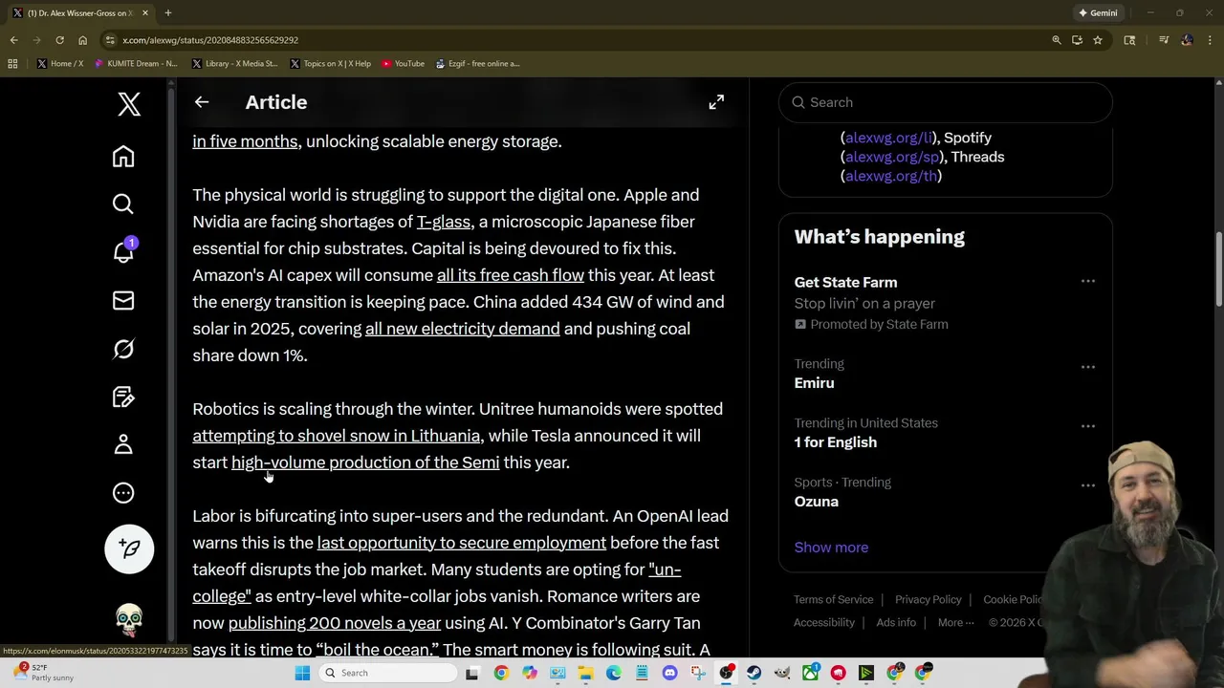
Task: Open 'KUMITE Dream' bookmark
Action: (x=136, y=64)
